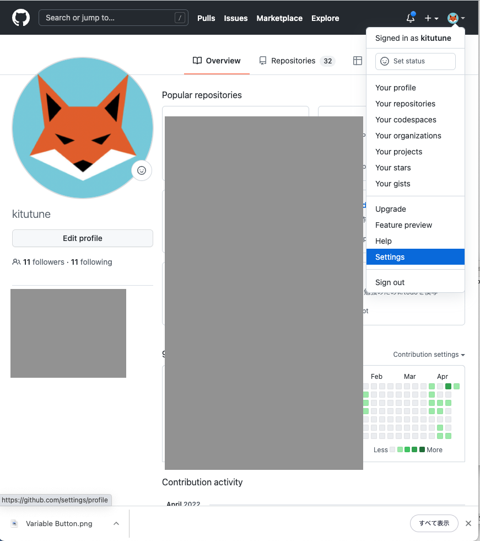Open the Contribution settings dropdown
The image size is (480, 541).
click(429, 355)
